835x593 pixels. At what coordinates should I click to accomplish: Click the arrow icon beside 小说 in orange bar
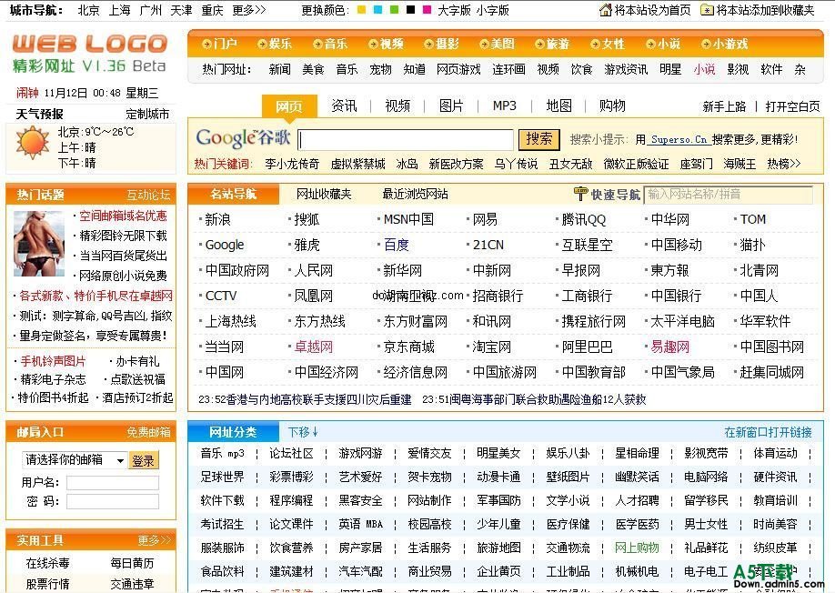[650, 45]
